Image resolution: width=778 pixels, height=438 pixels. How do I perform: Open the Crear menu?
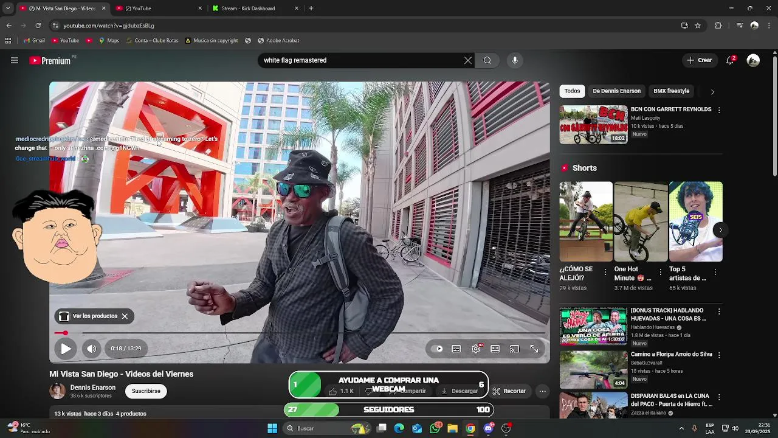(700, 60)
